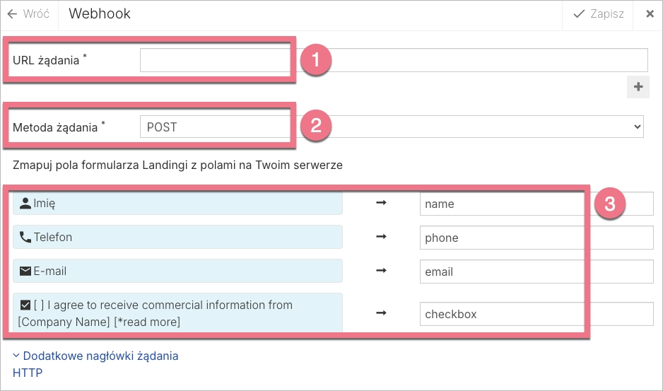Click the checkmark icon beside Zapisz
The height and width of the screenshot is (391, 663).
point(580,14)
